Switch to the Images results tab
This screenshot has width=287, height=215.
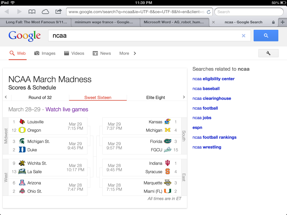(x=45, y=53)
